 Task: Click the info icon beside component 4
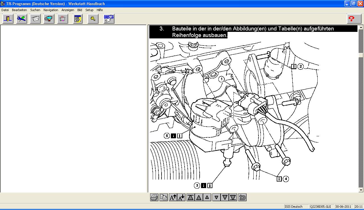pyautogui.click(x=279, y=179)
